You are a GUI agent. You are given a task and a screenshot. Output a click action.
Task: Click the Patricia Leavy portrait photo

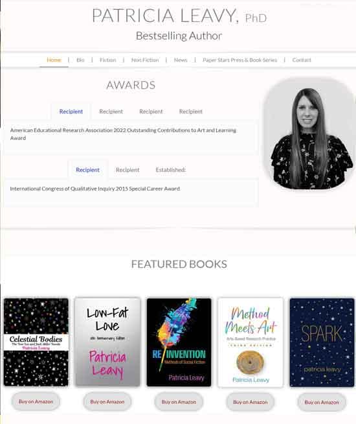(x=309, y=134)
